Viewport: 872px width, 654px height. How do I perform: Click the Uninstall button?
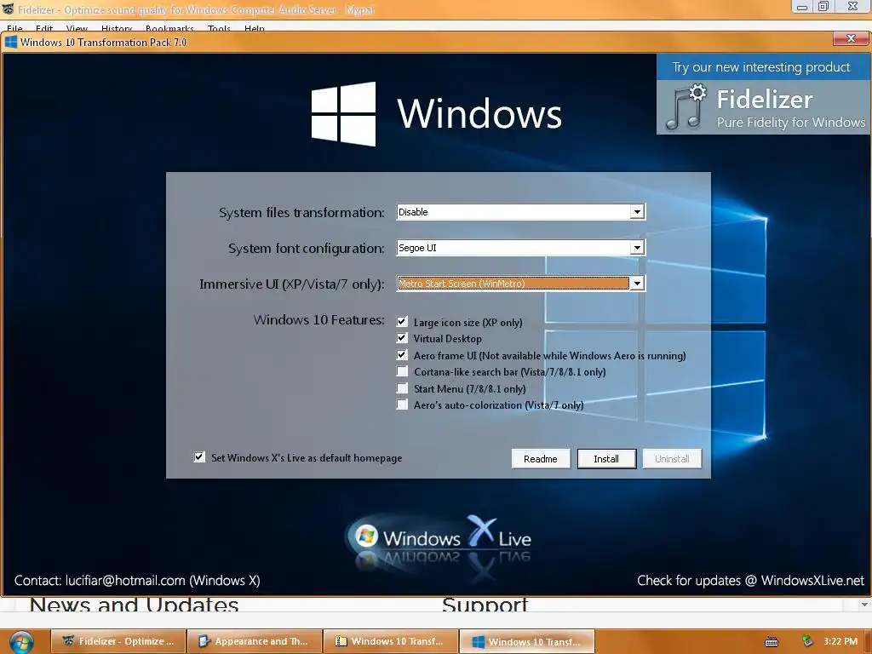[672, 459]
